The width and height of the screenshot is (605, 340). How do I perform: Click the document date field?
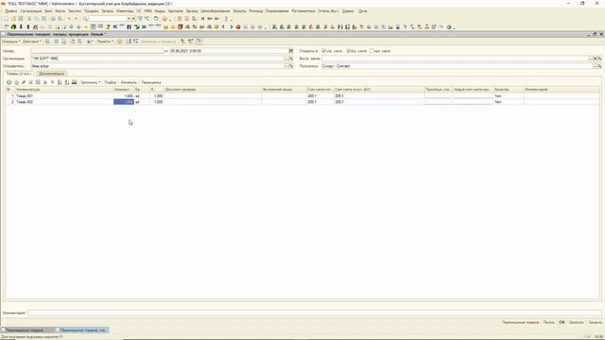click(229, 51)
